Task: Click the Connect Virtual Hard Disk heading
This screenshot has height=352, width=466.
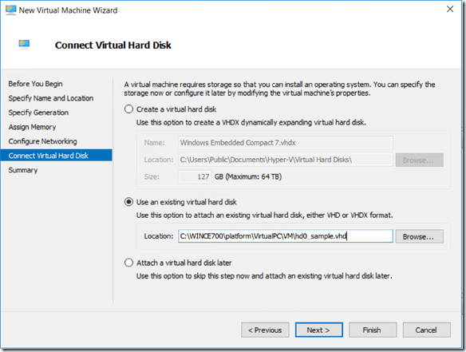Action: (x=113, y=45)
